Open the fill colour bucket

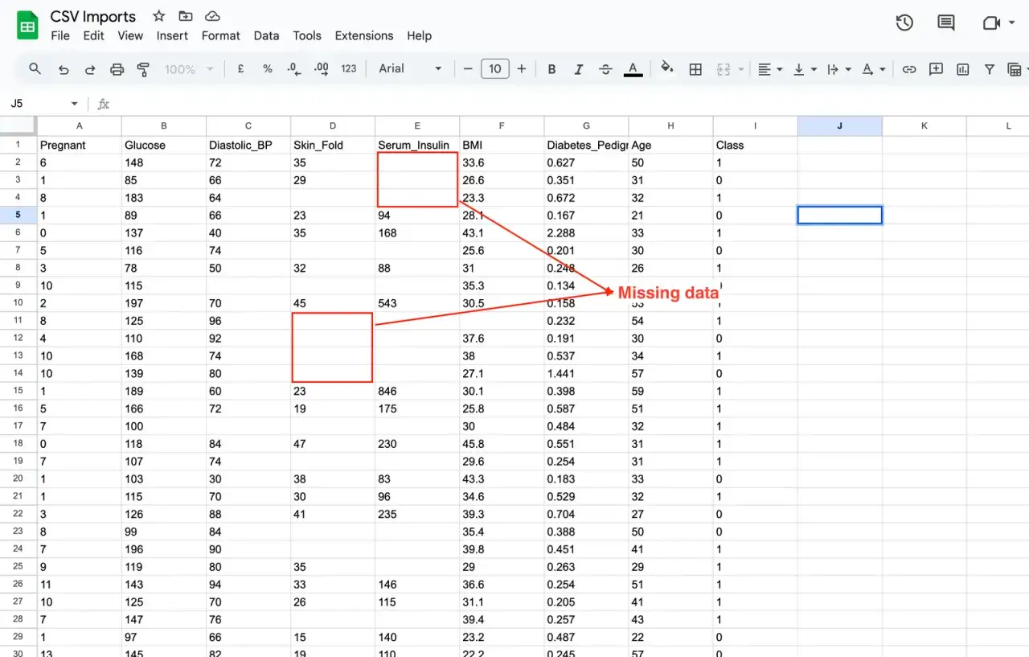(666, 69)
